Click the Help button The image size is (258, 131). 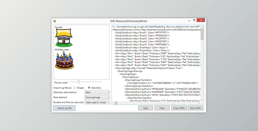(146, 108)
